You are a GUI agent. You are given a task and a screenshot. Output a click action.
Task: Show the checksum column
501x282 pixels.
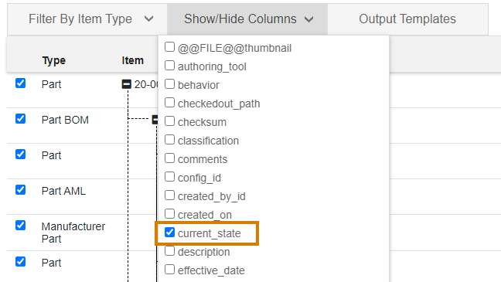tap(169, 121)
